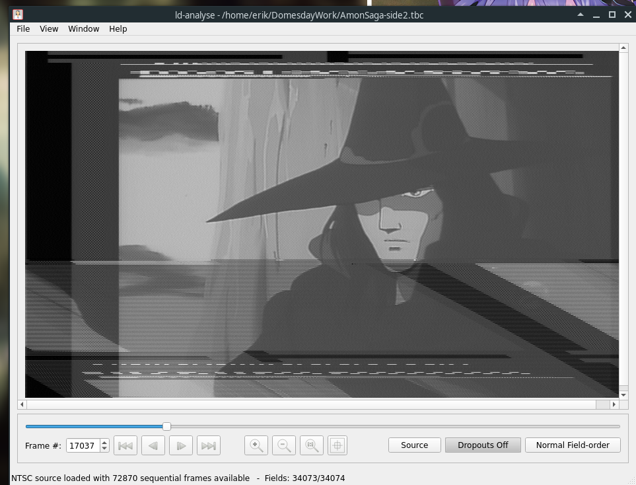This screenshot has width=636, height=485.
Task: Click left arrow of horizontal scrollbar
Action: pyautogui.click(x=22, y=404)
